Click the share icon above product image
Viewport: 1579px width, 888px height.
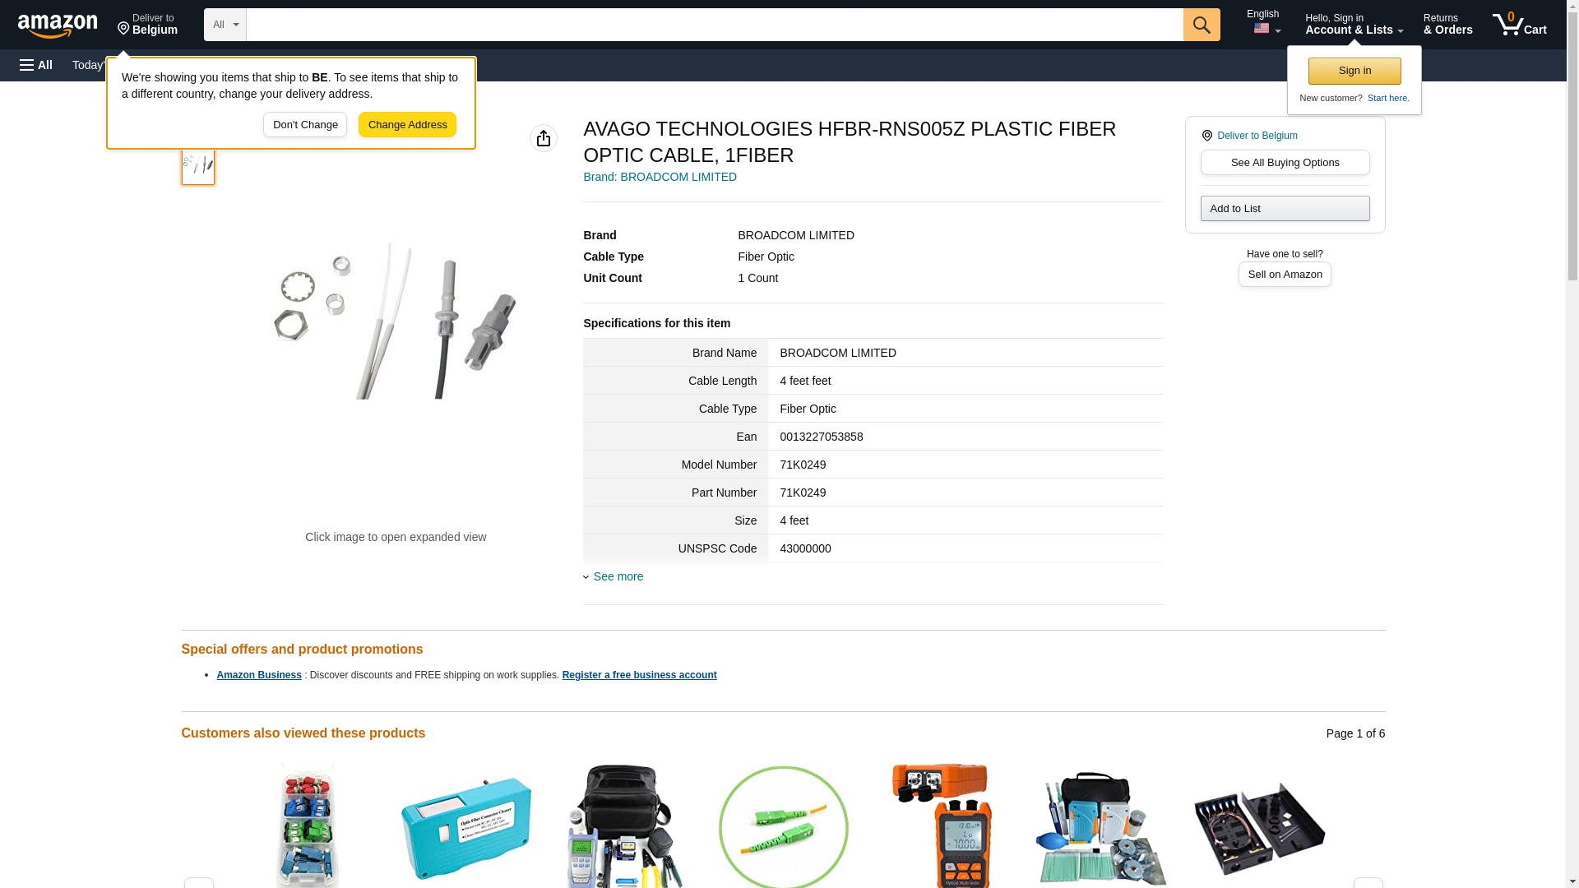pos(544,138)
